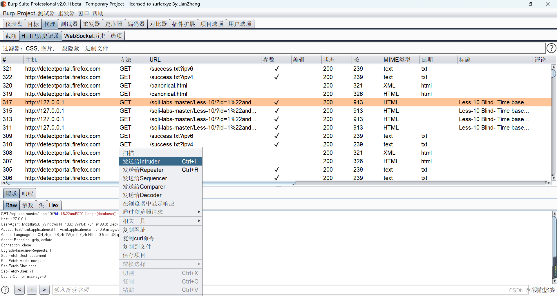Click the filter help question mark icon
The height and width of the screenshot is (296, 557).
pos(551,48)
